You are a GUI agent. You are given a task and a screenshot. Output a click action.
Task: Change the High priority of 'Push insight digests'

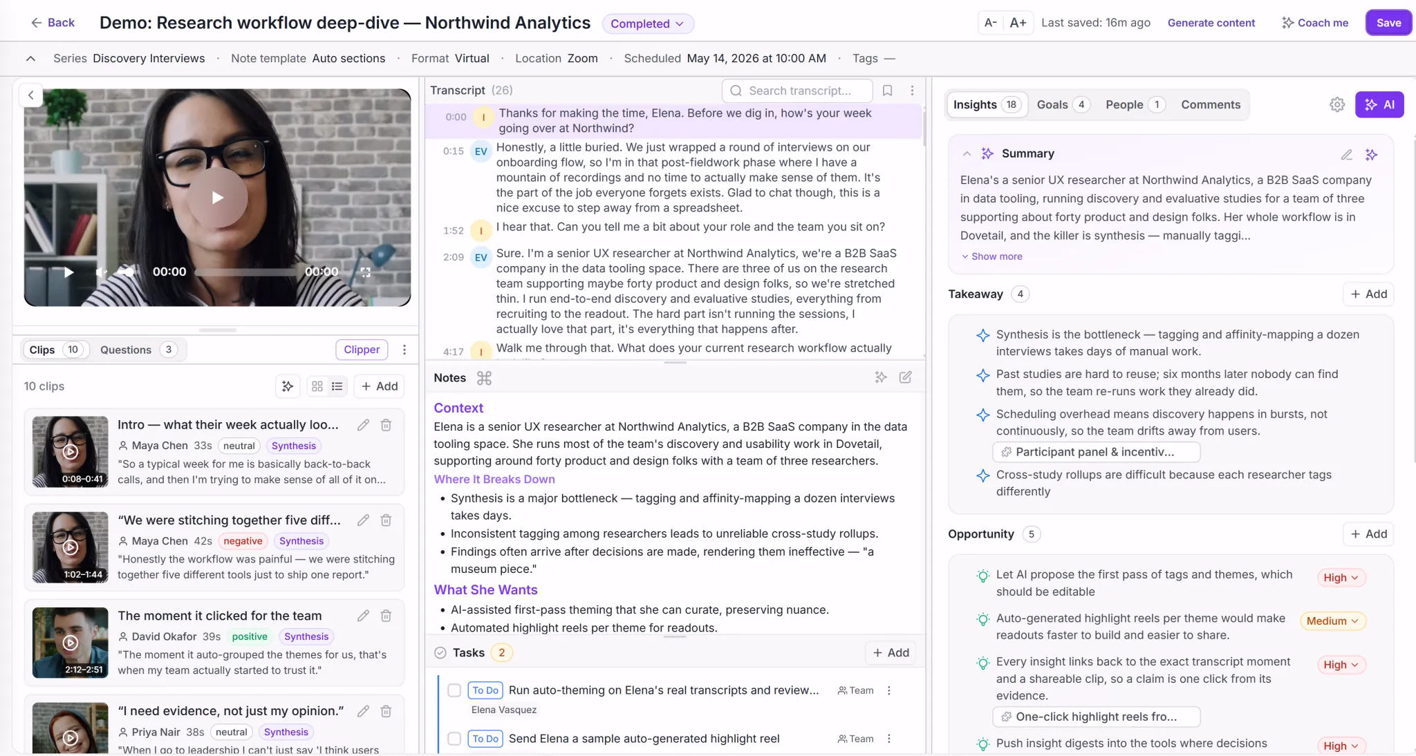pyautogui.click(x=1341, y=746)
